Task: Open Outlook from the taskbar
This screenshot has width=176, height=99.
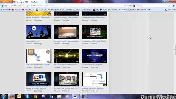Action: pos(19,97)
